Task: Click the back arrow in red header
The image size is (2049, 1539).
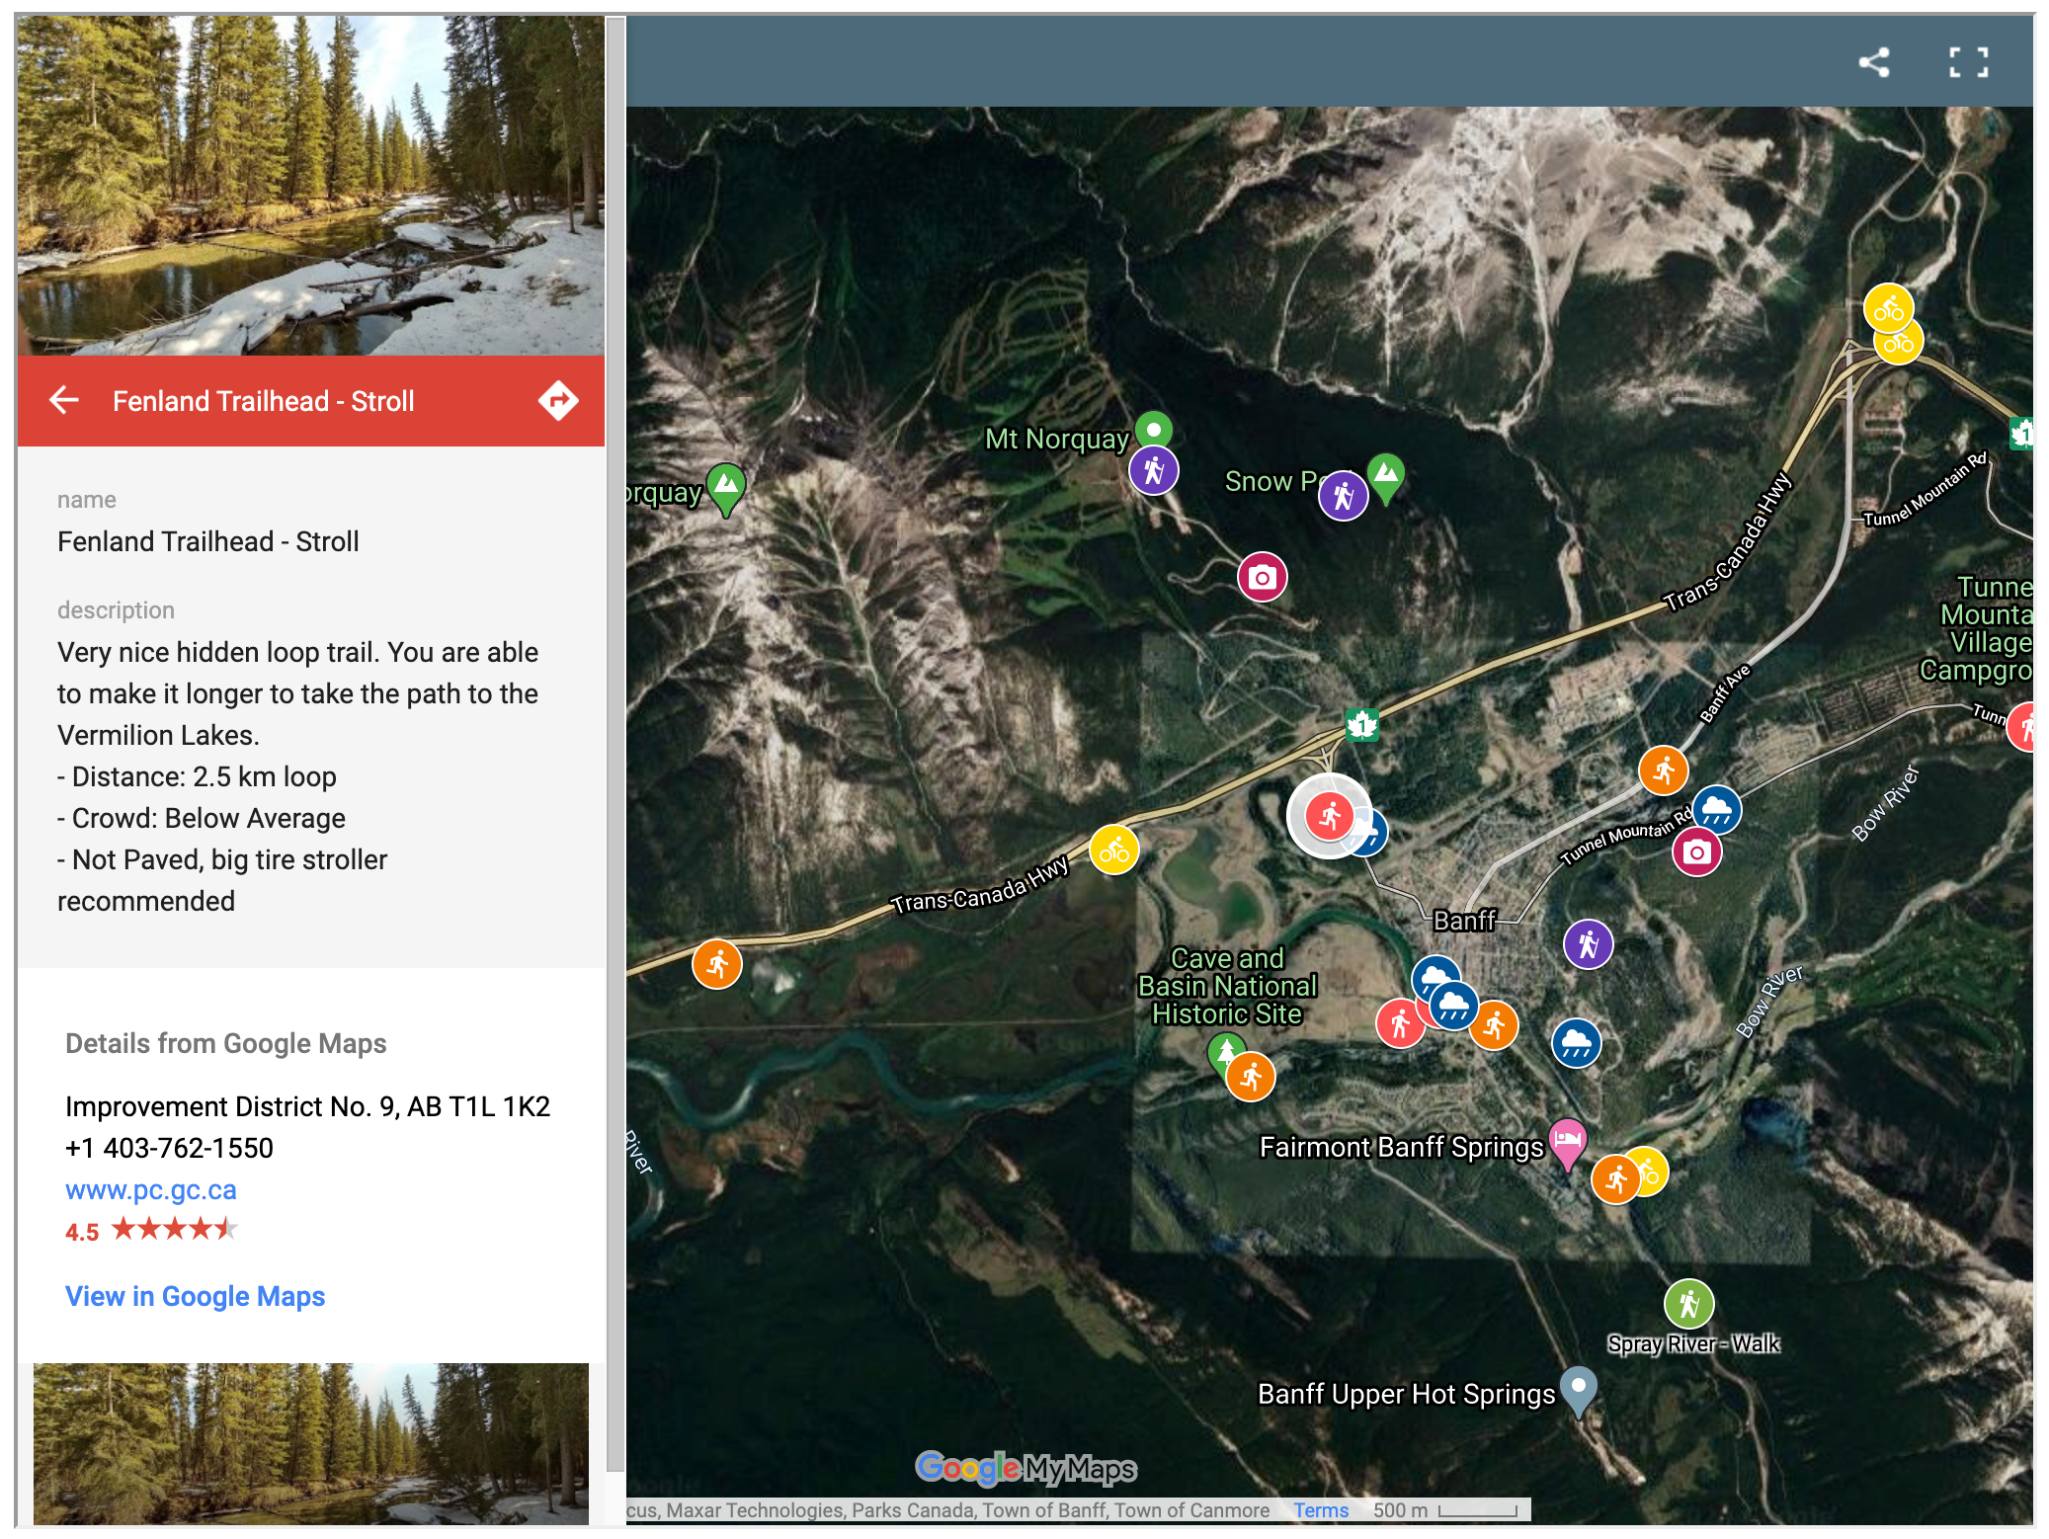Action: click(64, 400)
